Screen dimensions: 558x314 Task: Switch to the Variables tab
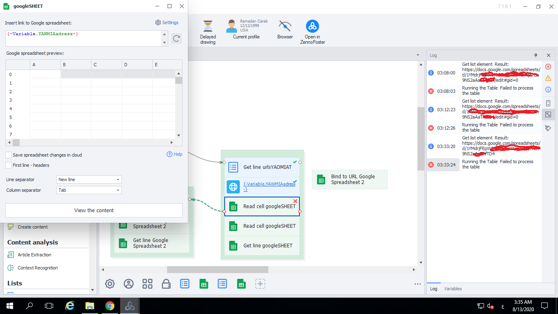coord(453,289)
